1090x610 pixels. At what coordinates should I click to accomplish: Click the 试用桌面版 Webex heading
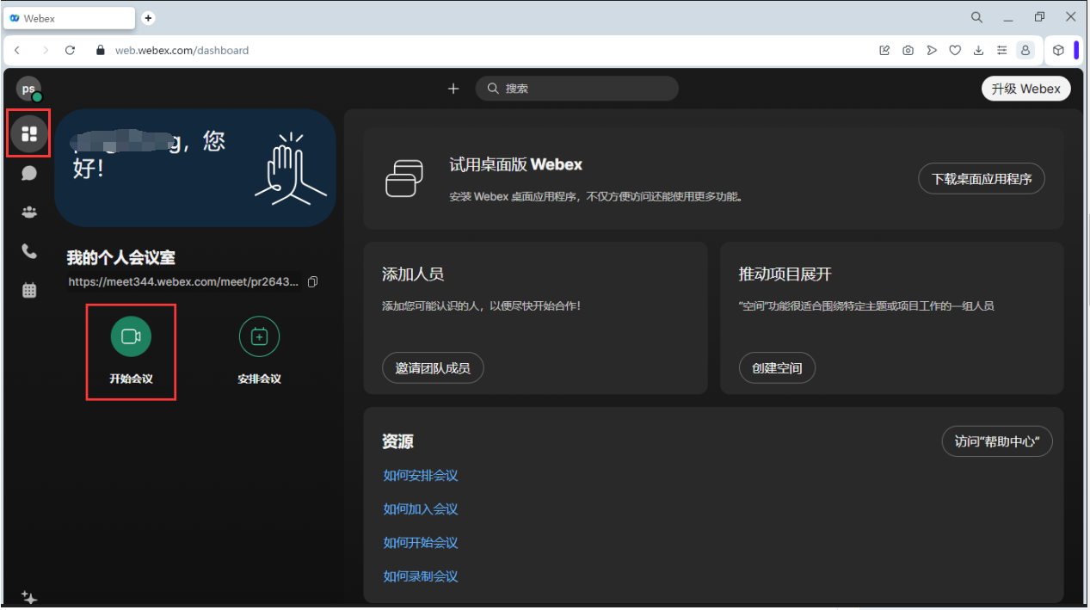(x=515, y=164)
